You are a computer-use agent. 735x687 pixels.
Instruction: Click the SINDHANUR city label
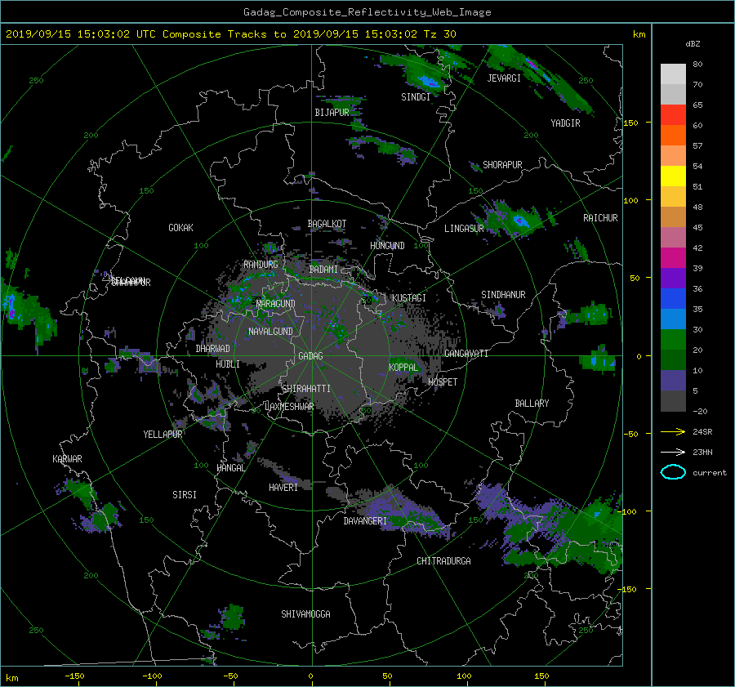(503, 295)
